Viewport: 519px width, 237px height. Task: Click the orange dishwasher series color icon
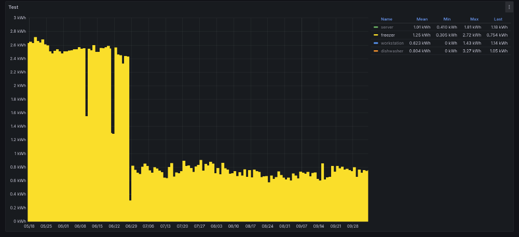[375, 51]
